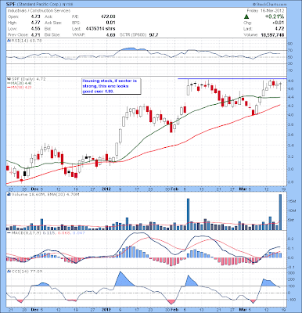Click the green up-triangle change indicator
Viewport: 302px width, 313px height.
[246, 16]
